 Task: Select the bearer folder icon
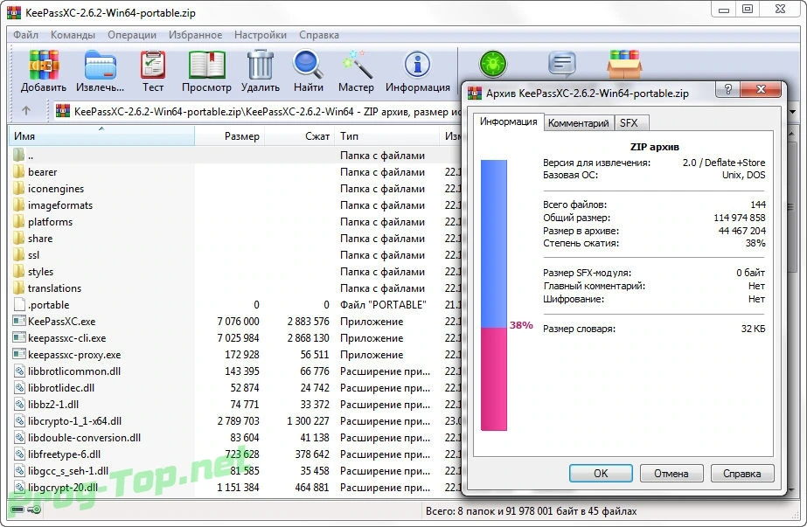click(18, 171)
